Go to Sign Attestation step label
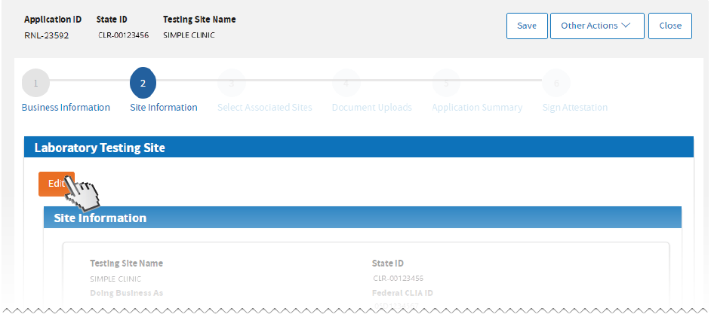711x317 pixels. tap(574, 108)
